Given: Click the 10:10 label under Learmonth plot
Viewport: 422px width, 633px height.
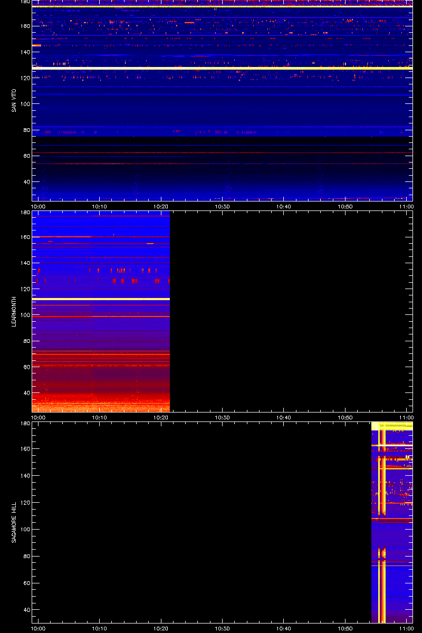Looking at the screenshot, I should pyautogui.click(x=100, y=418).
